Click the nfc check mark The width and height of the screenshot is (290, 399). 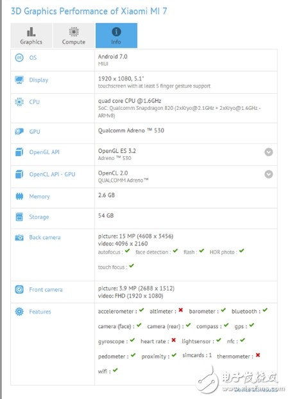click(x=243, y=340)
